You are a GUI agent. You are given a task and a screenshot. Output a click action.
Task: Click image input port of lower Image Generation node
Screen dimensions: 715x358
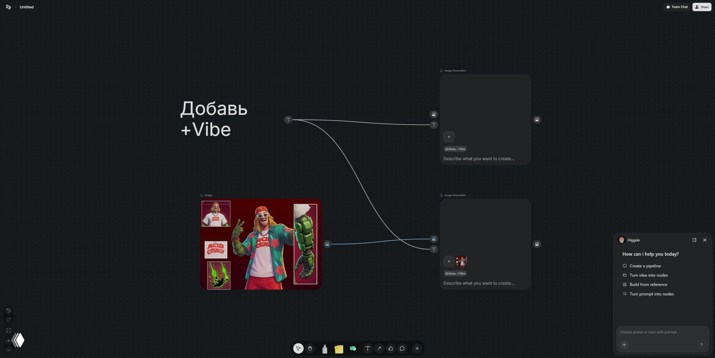[433, 239]
